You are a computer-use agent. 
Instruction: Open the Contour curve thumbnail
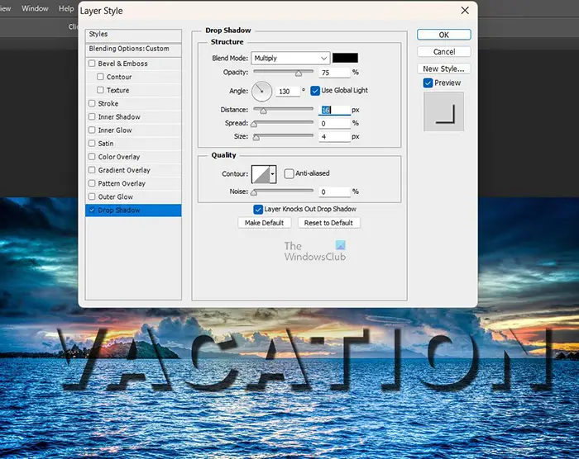click(261, 174)
